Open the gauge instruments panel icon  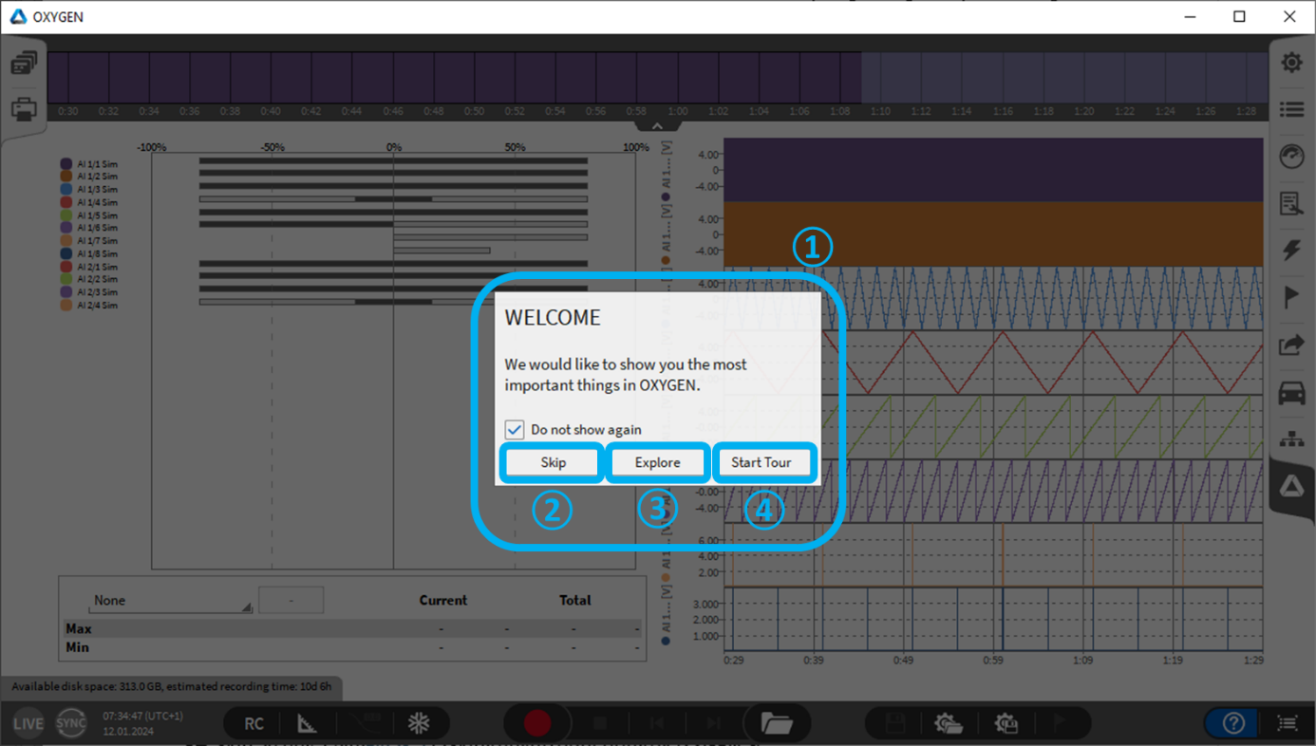pos(1291,157)
